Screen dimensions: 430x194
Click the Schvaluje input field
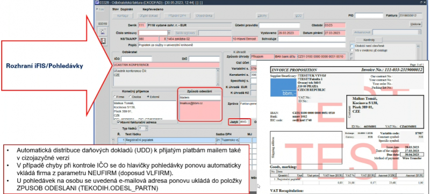(312, 39)
